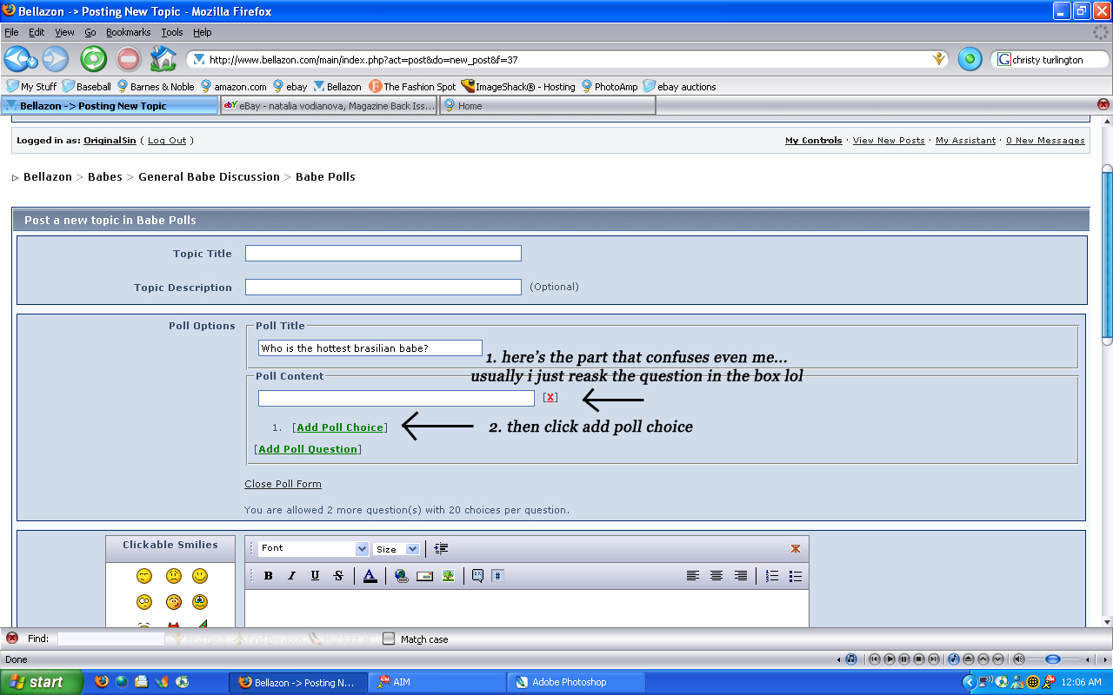
Task: Click the strikethrough formatting icon
Action: tap(338, 576)
